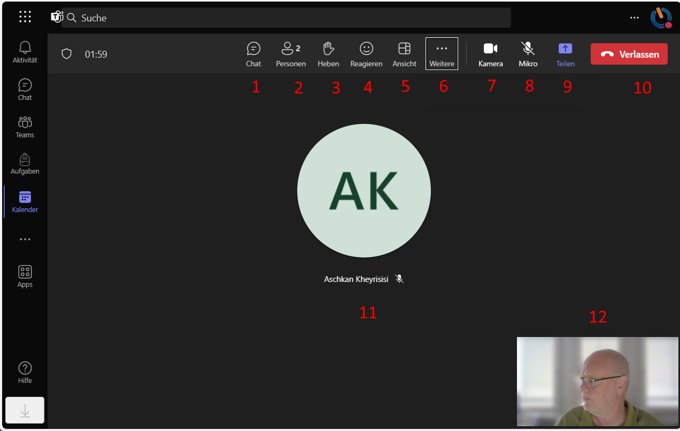Click the shield meeting security icon

[67, 54]
